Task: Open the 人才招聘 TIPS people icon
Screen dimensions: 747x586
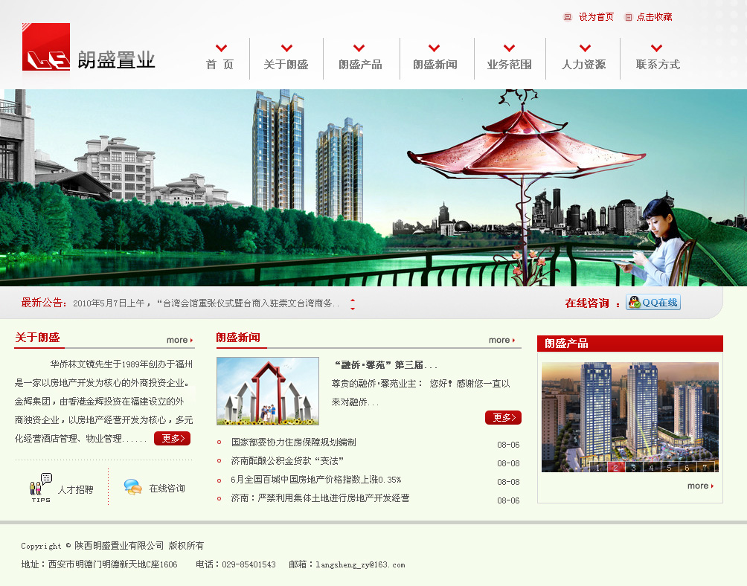Action: tap(40, 487)
